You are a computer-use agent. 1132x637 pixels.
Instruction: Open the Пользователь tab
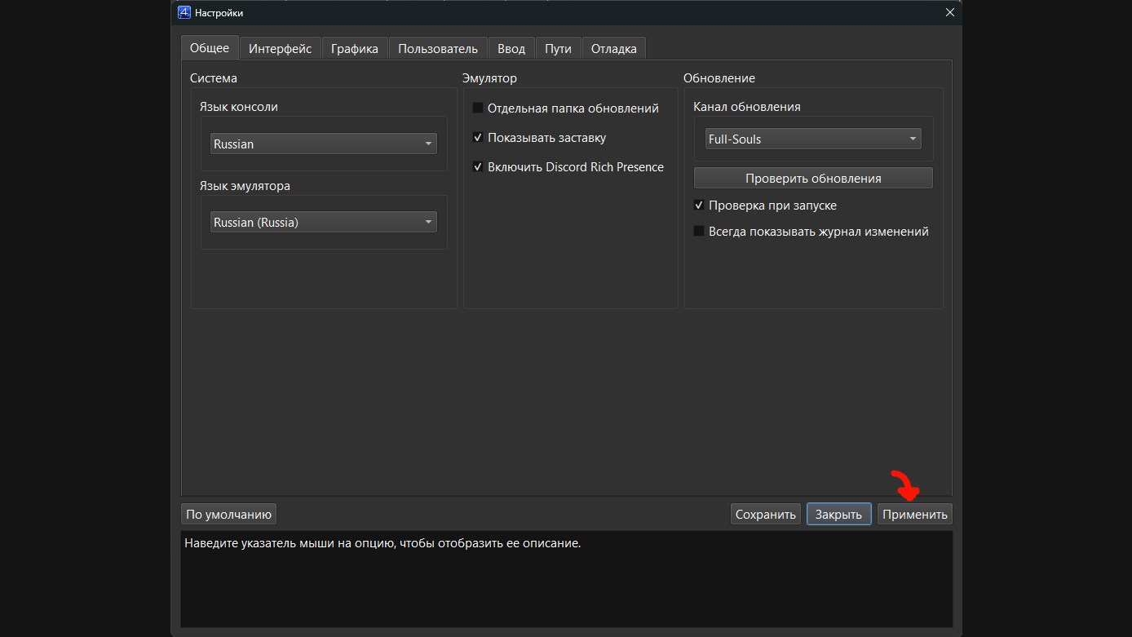tap(438, 49)
